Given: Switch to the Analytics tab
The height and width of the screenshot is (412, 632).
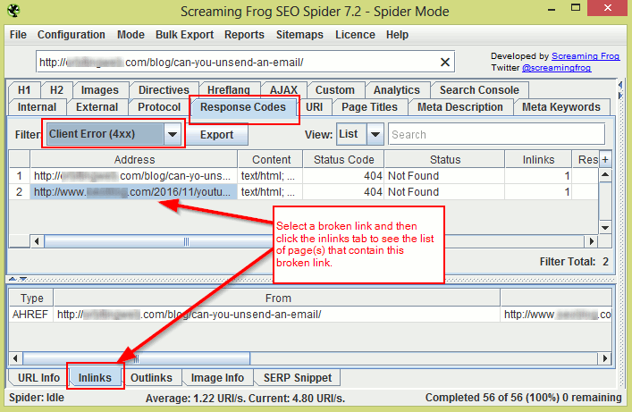Looking at the screenshot, I should [397, 90].
